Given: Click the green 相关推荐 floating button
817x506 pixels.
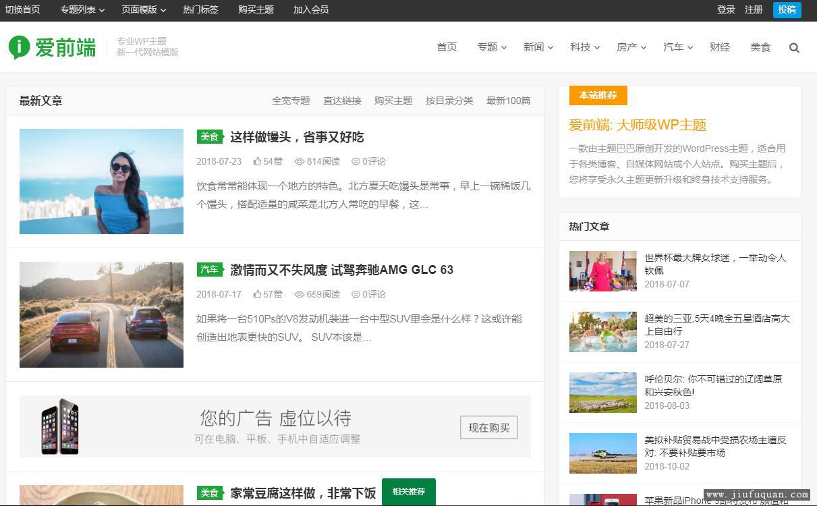Looking at the screenshot, I should (408, 492).
